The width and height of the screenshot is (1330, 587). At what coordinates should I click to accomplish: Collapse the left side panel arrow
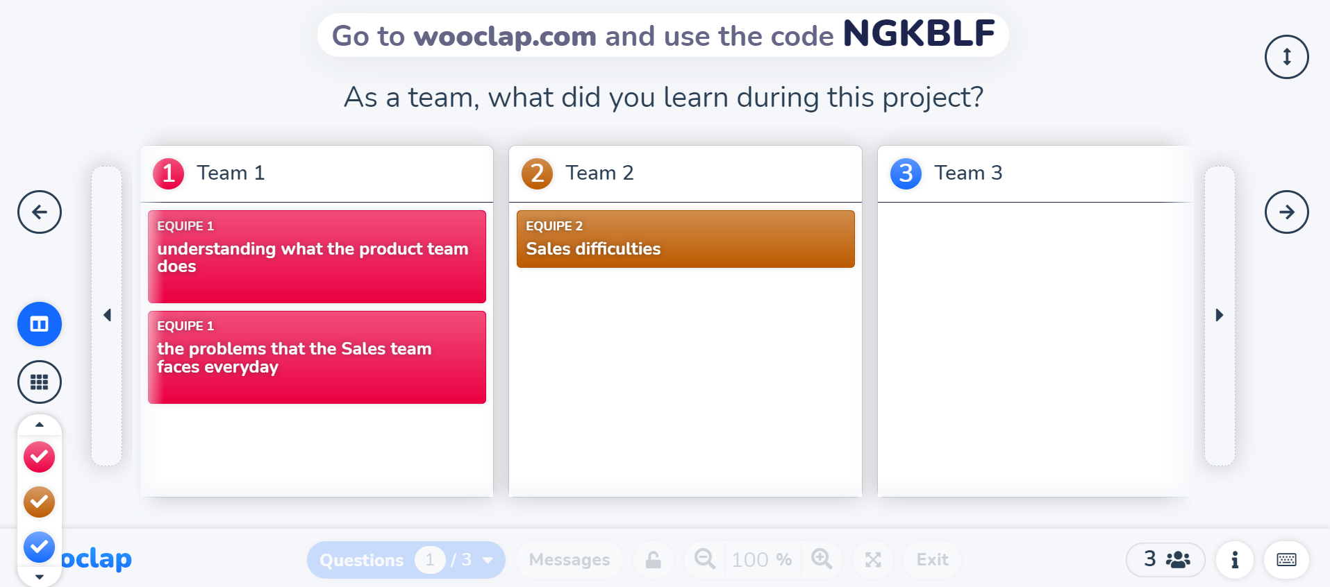(x=108, y=314)
